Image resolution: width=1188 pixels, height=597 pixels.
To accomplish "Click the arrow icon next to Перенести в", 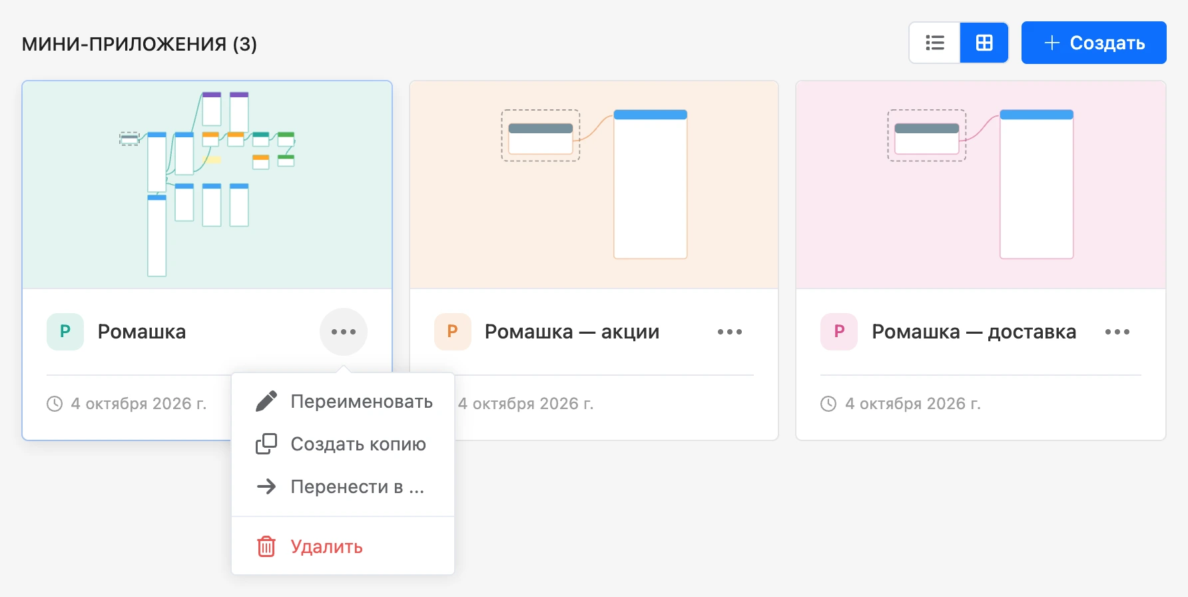I will (x=266, y=486).
